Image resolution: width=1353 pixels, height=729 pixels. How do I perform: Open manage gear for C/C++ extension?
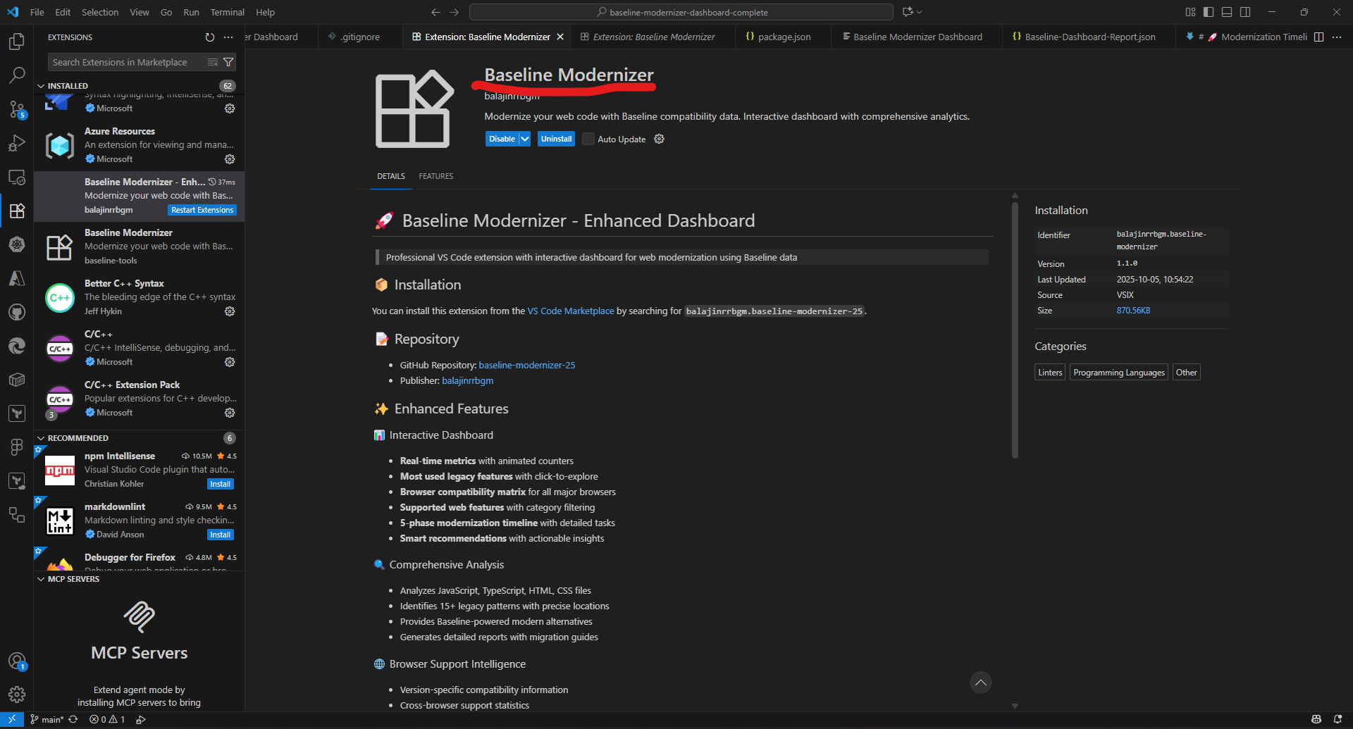(x=230, y=362)
